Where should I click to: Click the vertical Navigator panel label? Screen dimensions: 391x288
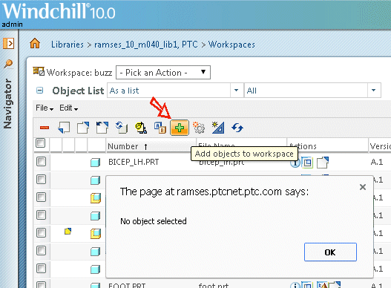click(x=7, y=104)
